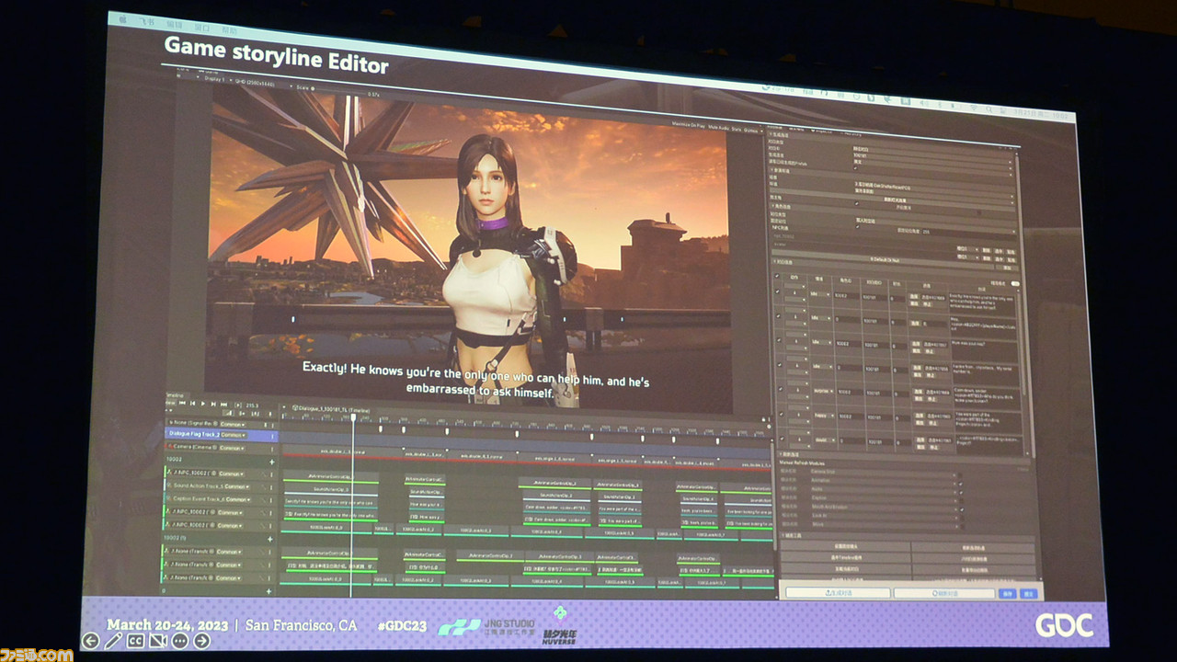
Task: Step to previous frame in Timeline
Action: [x=192, y=404]
